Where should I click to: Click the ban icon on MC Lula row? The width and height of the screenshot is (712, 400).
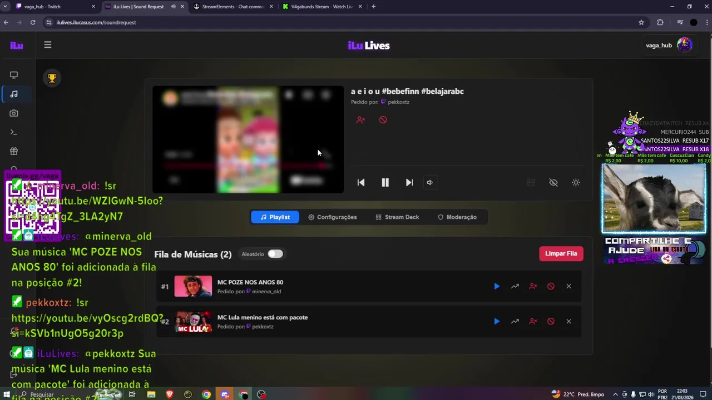pyautogui.click(x=551, y=321)
